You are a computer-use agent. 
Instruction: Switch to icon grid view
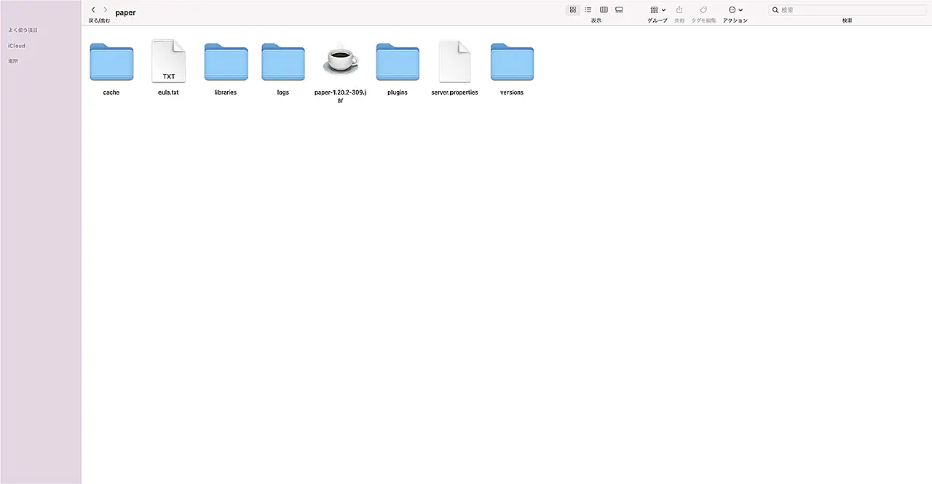573,10
